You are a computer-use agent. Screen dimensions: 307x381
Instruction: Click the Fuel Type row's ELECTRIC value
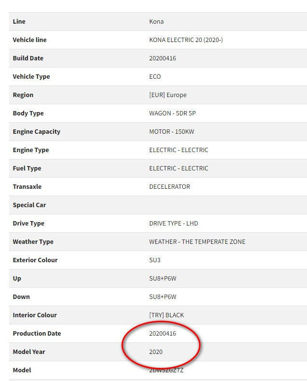pyautogui.click(x=178, y=168)
